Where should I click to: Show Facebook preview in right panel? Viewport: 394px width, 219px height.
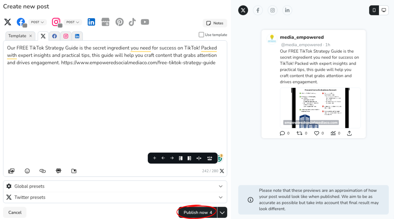(x=258, y=10)
